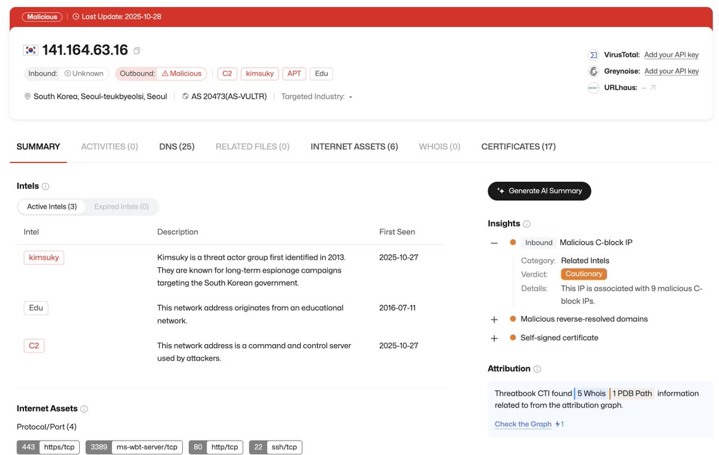Expand the Self-signed certificate insight
The width and height of the screenshot is (719, 455).
click(494, 338)
